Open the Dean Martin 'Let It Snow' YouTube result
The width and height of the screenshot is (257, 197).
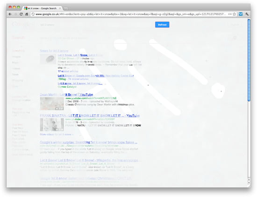click(66, 95)
